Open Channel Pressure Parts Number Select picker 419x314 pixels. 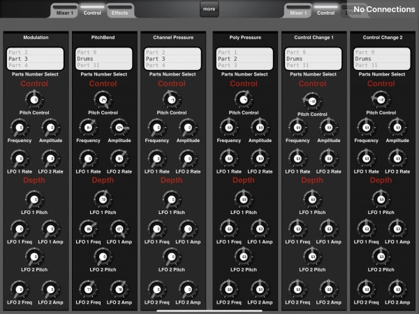[x=172, y=59]
